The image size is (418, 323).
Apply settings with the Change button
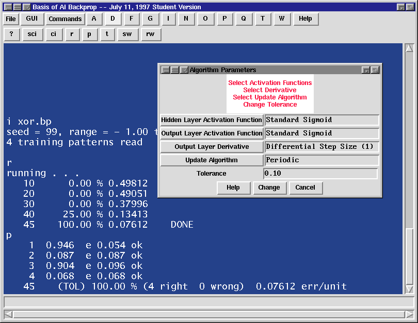tap(269, 188)
